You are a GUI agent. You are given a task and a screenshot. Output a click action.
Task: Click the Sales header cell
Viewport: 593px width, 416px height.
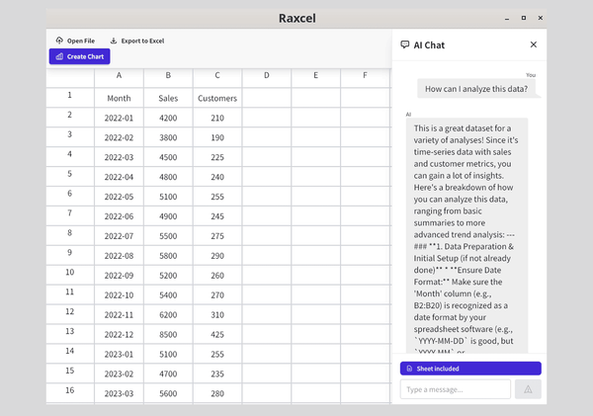click(x=168, y=98)
